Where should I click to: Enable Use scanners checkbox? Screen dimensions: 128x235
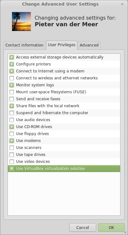12,148
